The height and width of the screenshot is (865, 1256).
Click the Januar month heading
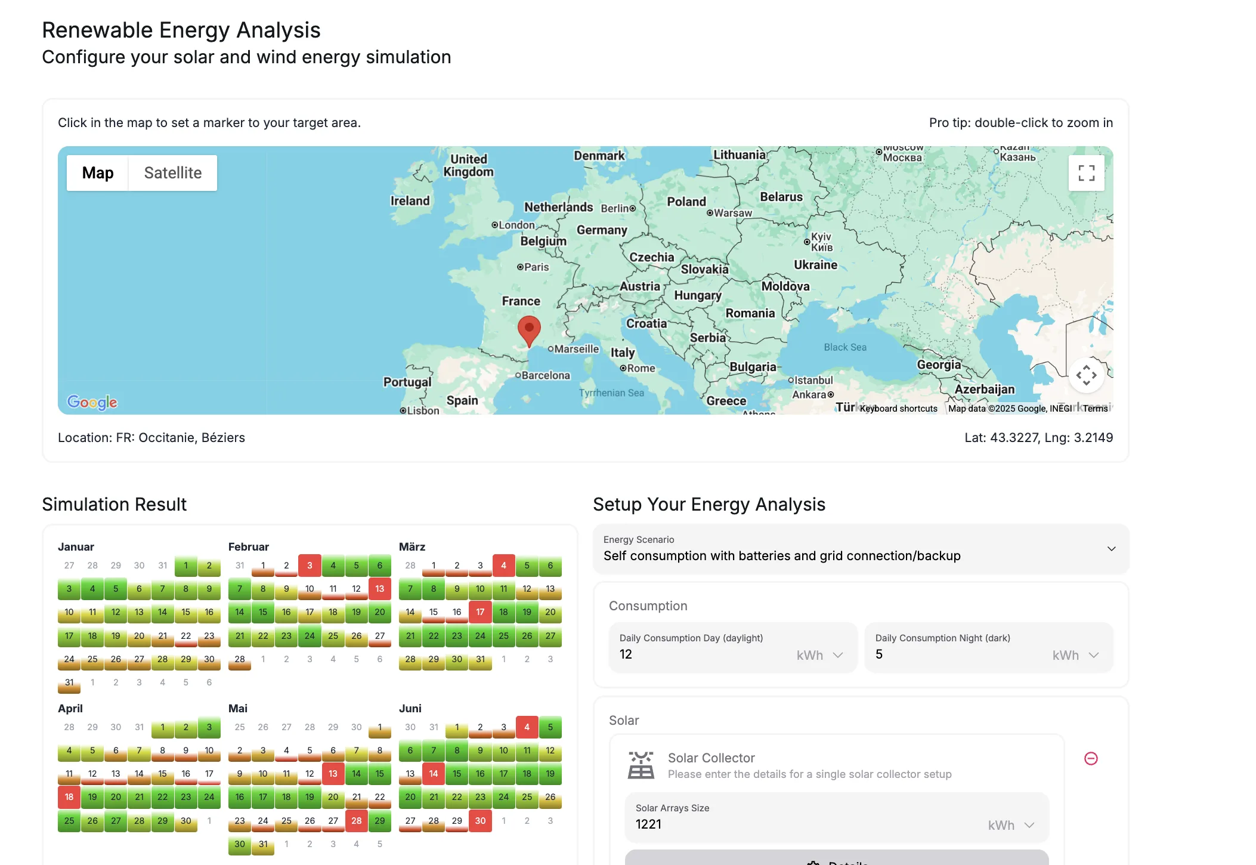76,546
